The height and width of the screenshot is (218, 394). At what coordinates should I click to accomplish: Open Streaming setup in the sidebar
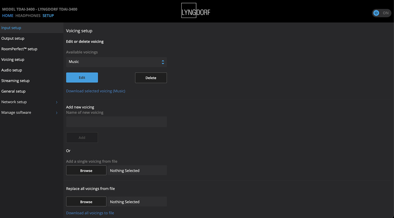pyautogui.click(x=32, y=81)
